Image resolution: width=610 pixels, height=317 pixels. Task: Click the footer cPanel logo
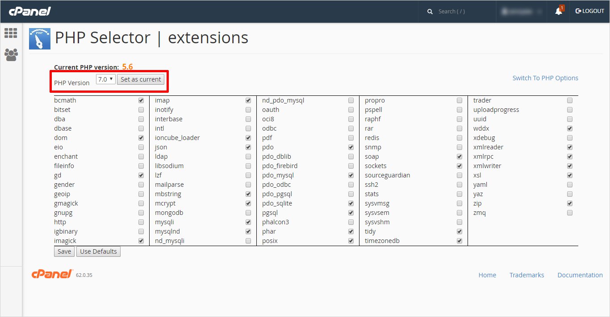point(52,275)
